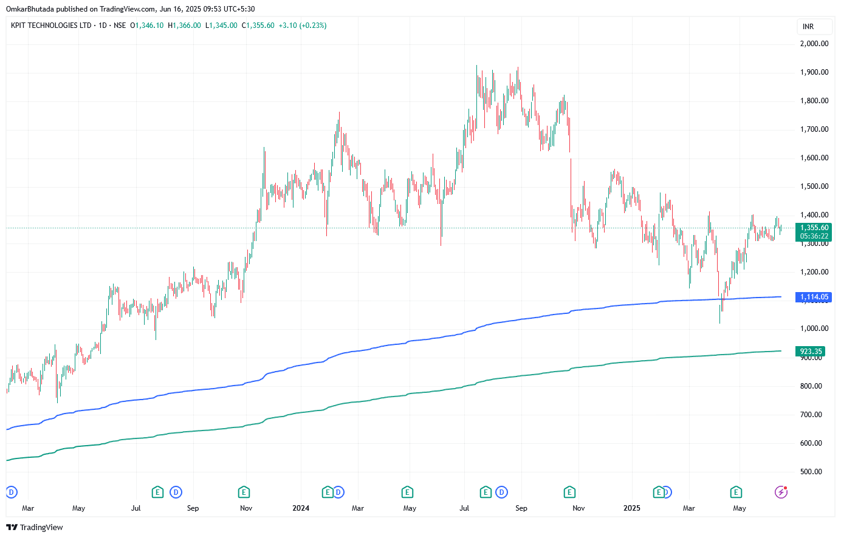Show the earnings marker above May 2024
Image resolution: width=841 pixels, height=538 pixels.
[x=407, y=492]
